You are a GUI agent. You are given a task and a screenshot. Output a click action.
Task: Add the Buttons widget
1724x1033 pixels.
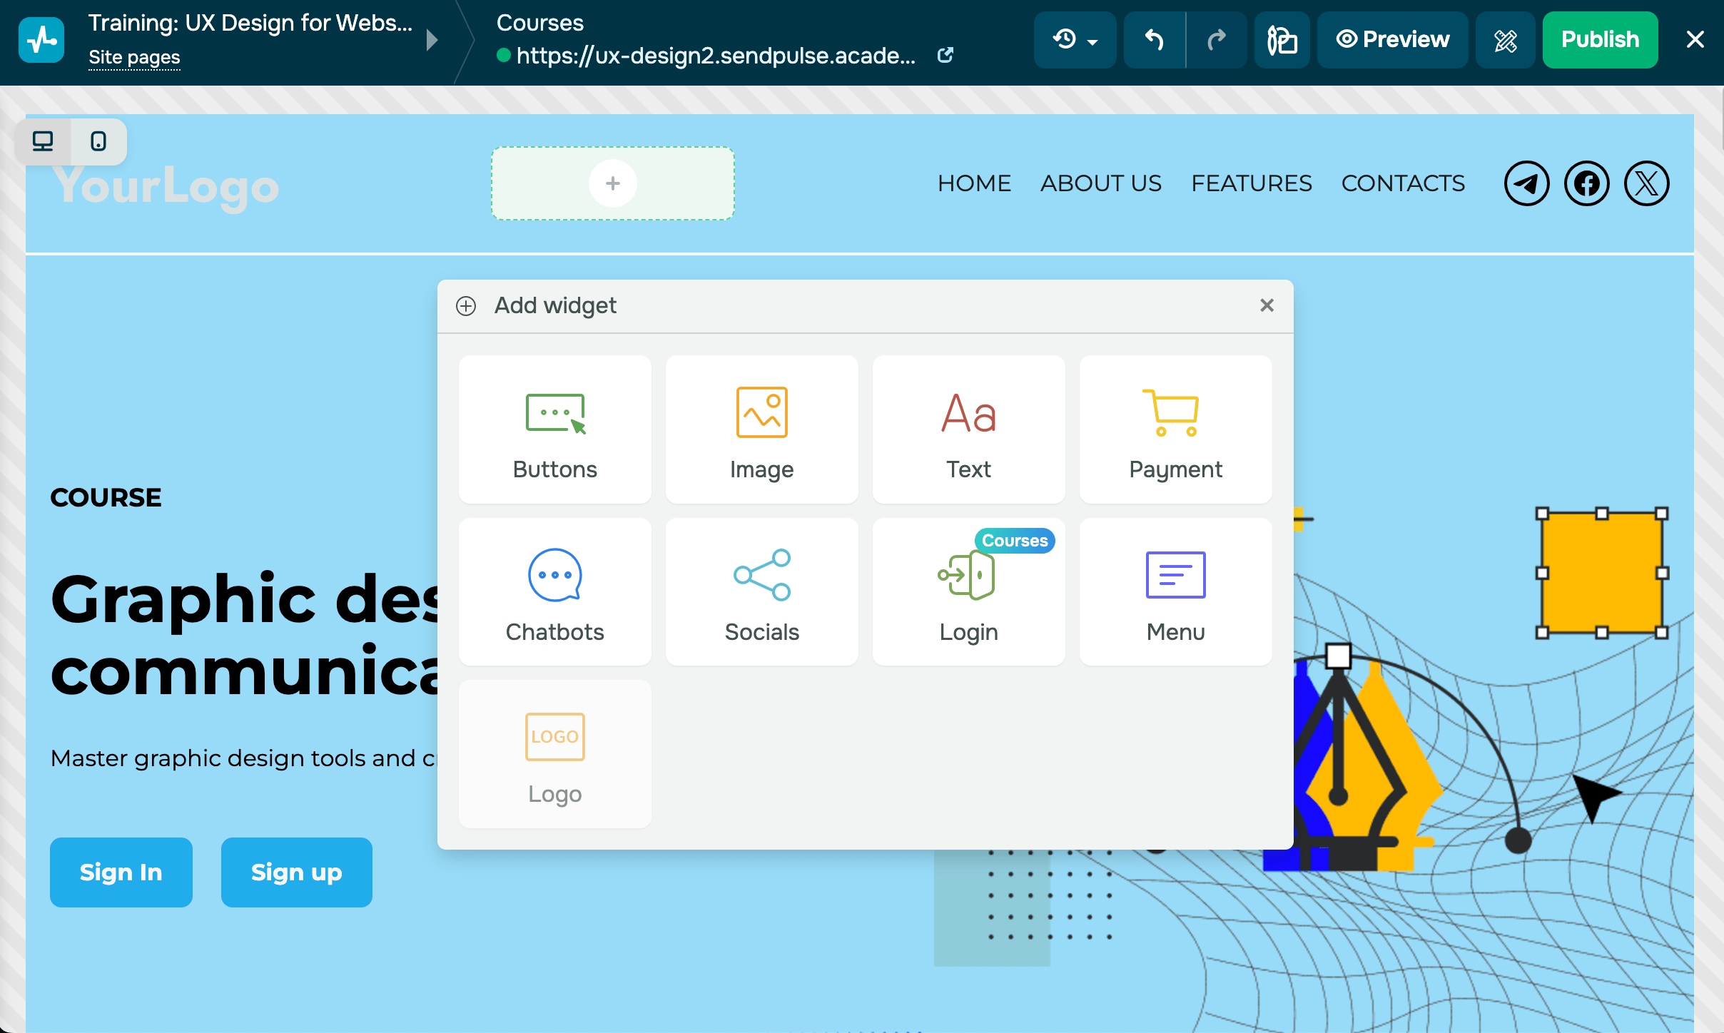coord(554,430)
